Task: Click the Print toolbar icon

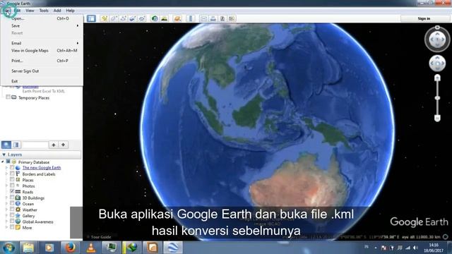Action: pyautogui.click(x=213, y=18)
